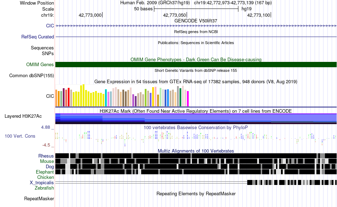Click the chr19:42,772,973-42,773,139 position text
337x207 pixels.
[233, 3]
